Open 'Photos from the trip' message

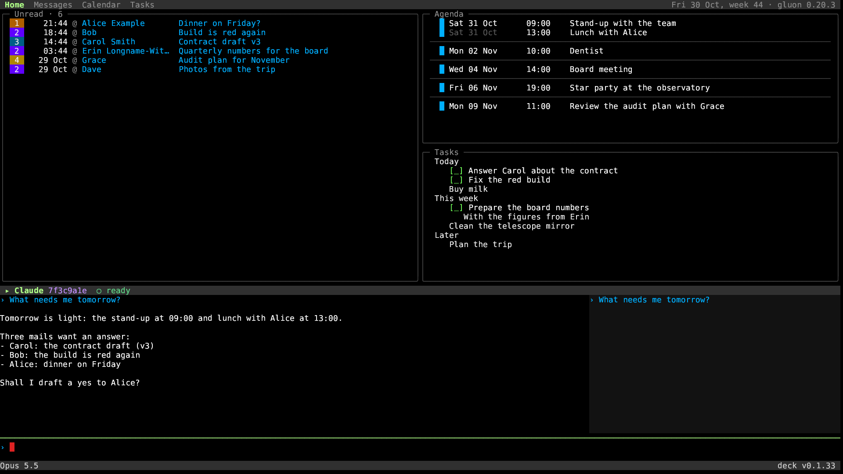227,69
